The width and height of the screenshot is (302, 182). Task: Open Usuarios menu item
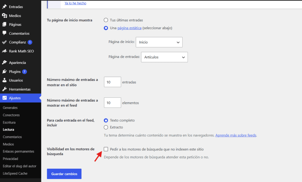[x=21, y=80]
